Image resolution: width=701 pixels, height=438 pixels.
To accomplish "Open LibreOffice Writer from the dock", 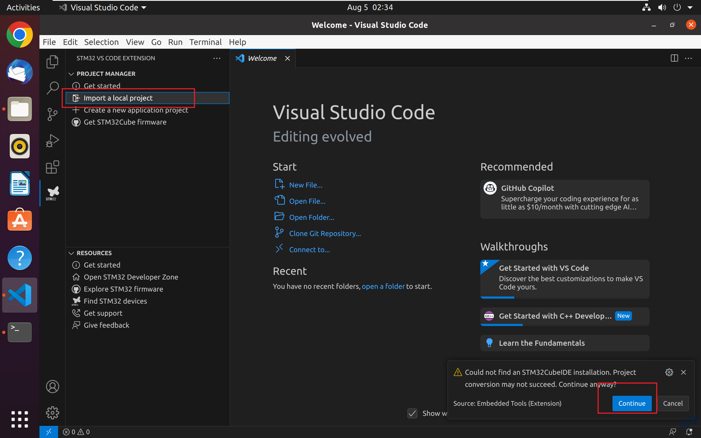I will (x=20, y=183).
